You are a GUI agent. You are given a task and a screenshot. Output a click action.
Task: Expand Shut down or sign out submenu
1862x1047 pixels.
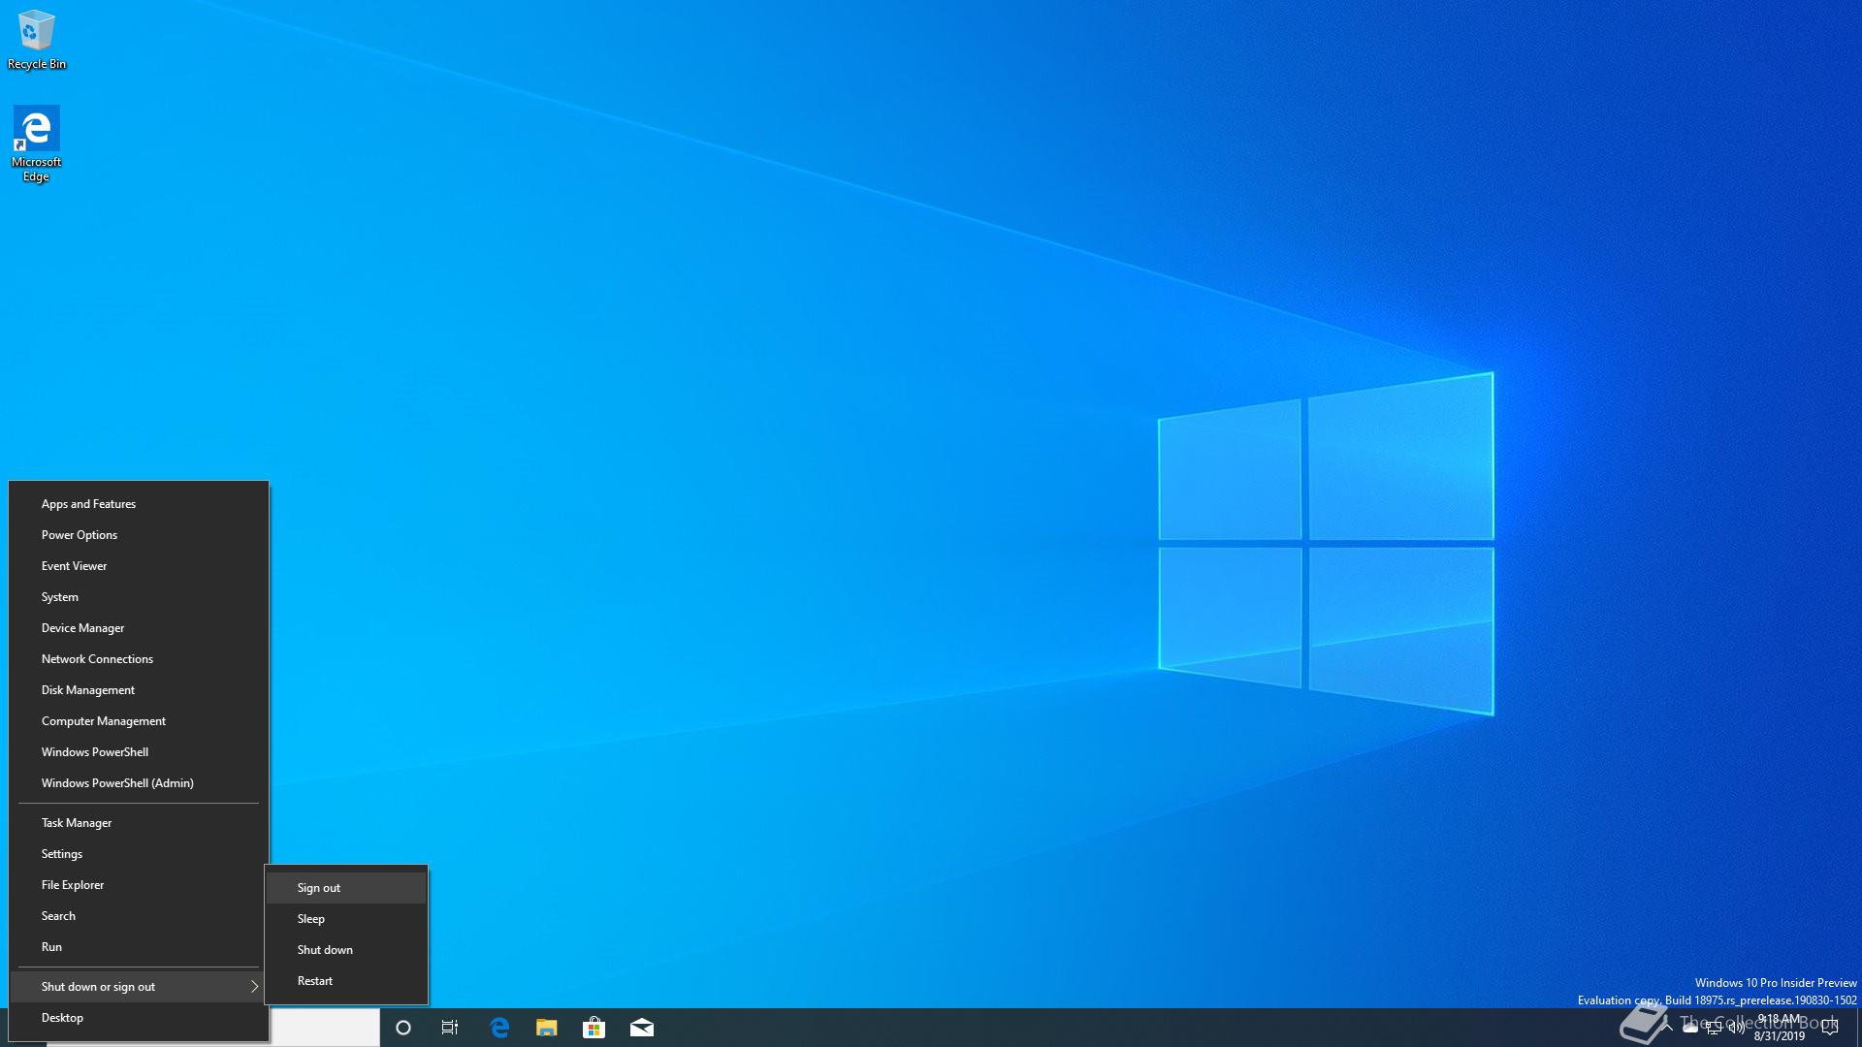click(x=139, y=987)
